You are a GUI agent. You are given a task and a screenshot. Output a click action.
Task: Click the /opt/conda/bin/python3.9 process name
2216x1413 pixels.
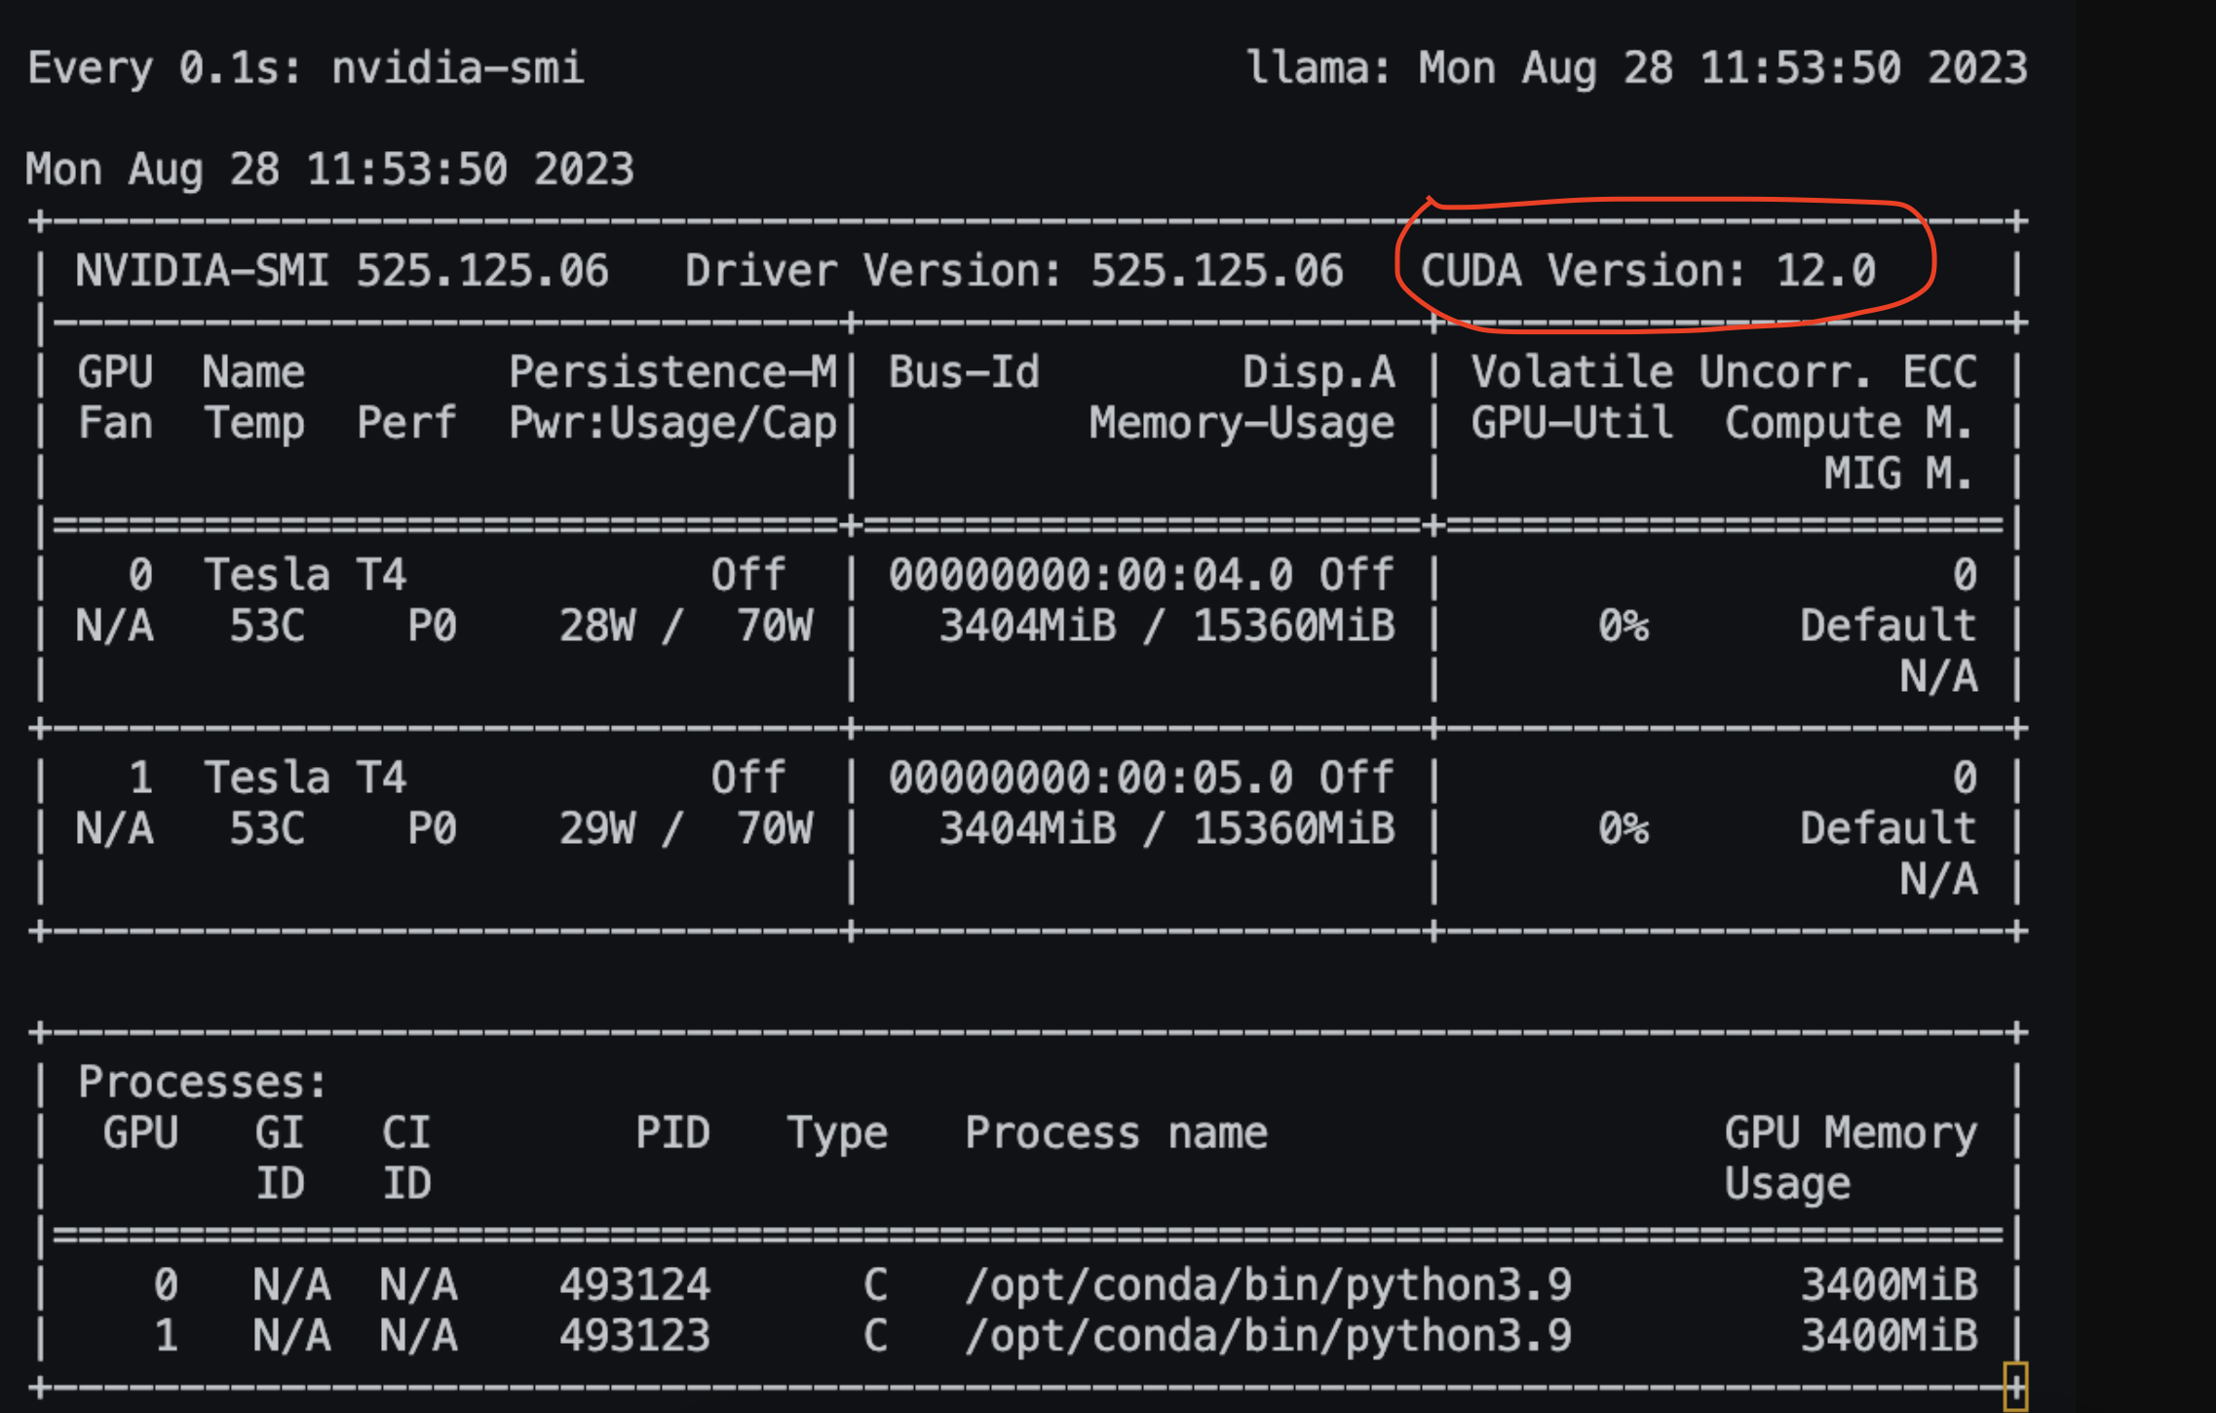[x=1265, y=1284]
